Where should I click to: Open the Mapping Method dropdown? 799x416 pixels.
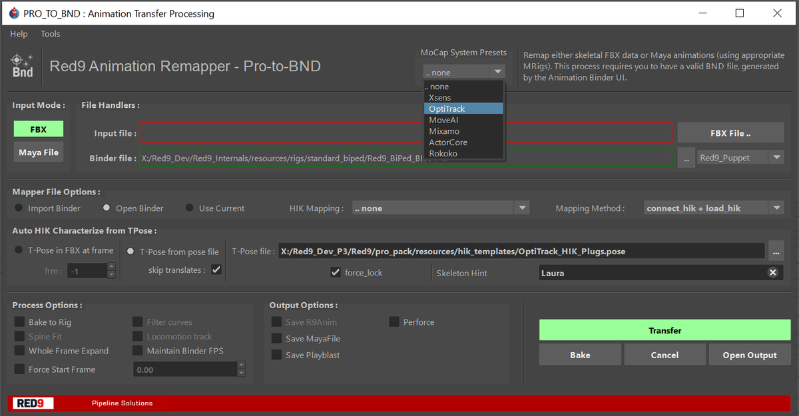coord(714,208)
